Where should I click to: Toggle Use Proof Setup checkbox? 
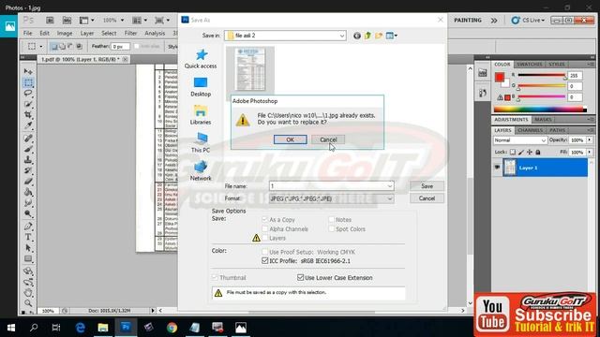point(264,252)
